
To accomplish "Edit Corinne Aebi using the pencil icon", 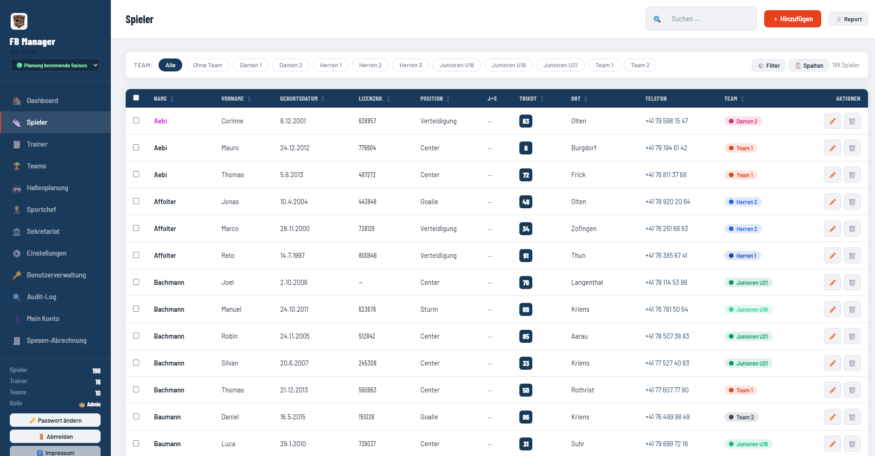I will [832, 121].
